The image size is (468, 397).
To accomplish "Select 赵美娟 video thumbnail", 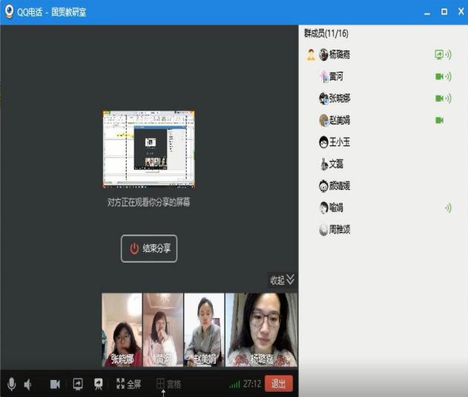I will [204, 329].
